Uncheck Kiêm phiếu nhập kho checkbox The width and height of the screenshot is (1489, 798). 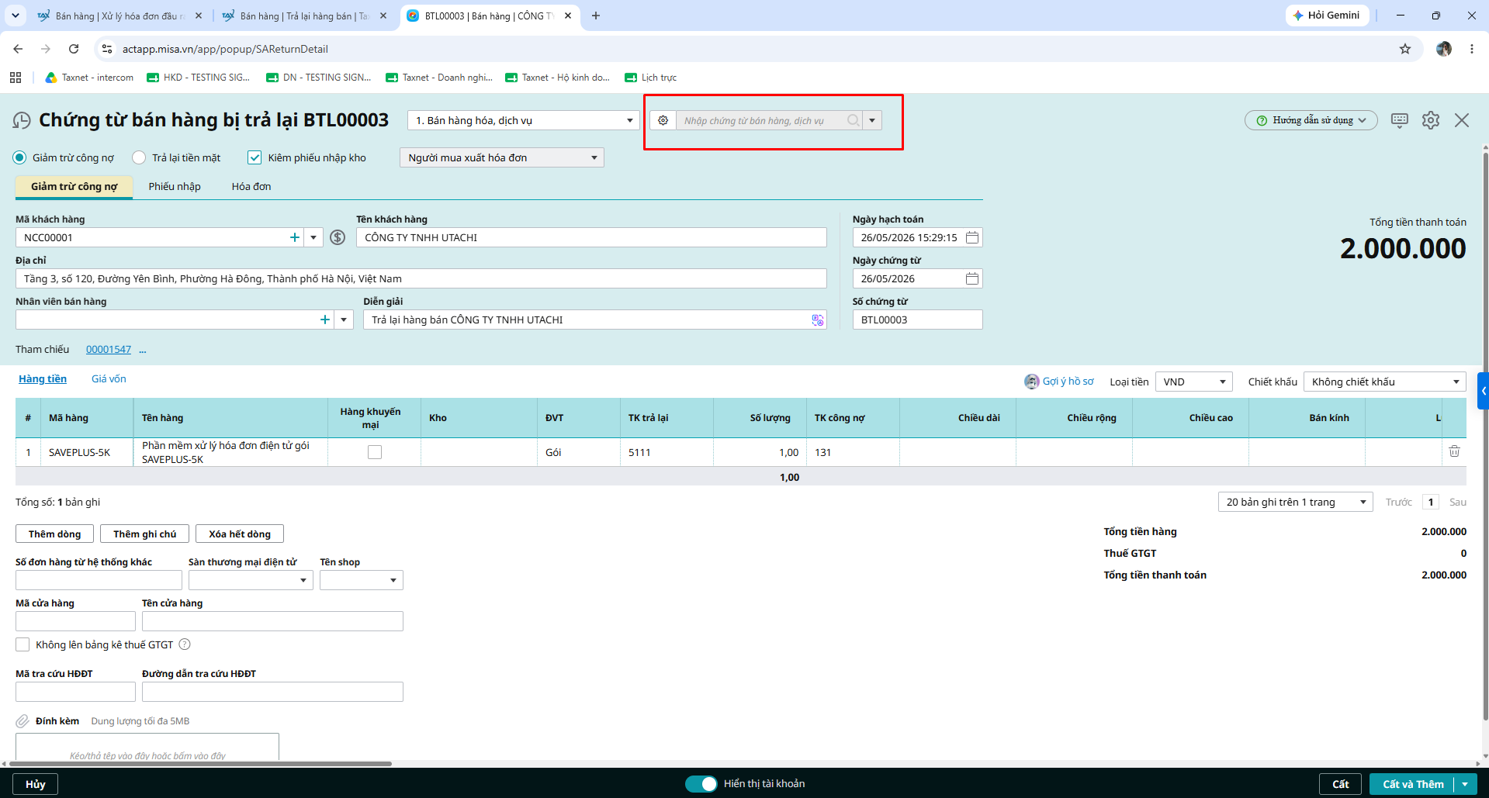tap(255, 157)
